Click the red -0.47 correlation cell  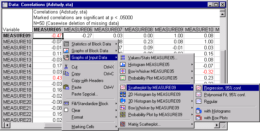(48, 36)
